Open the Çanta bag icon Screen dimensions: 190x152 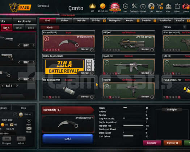(186, 6)
